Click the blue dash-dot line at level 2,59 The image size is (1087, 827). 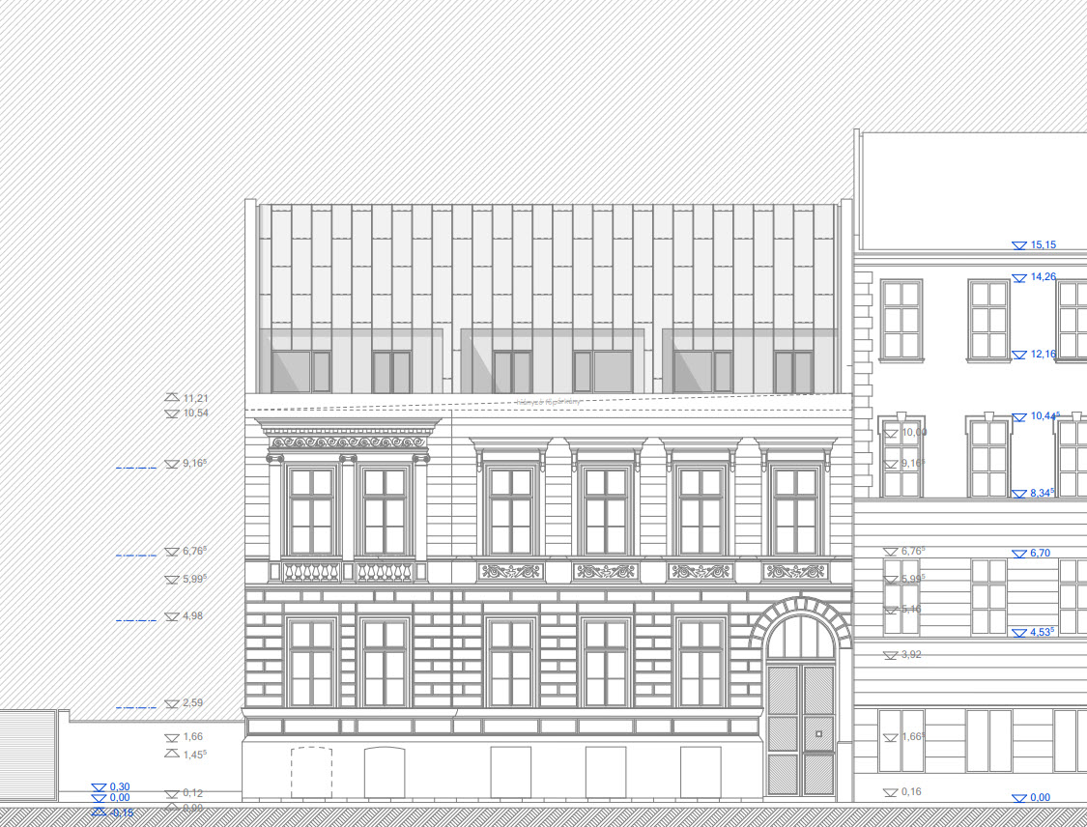136,708
